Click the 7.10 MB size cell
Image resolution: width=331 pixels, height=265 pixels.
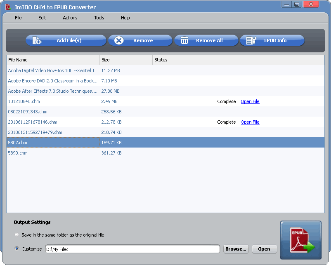[109, 81]
